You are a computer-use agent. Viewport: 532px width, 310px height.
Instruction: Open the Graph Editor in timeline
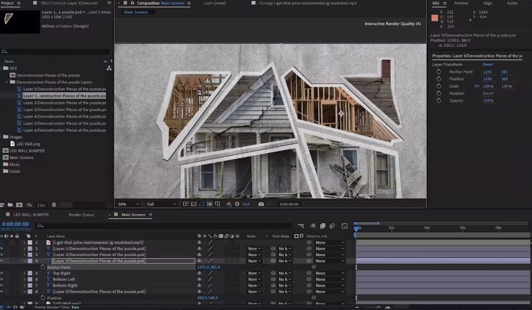tap(344, 226)
